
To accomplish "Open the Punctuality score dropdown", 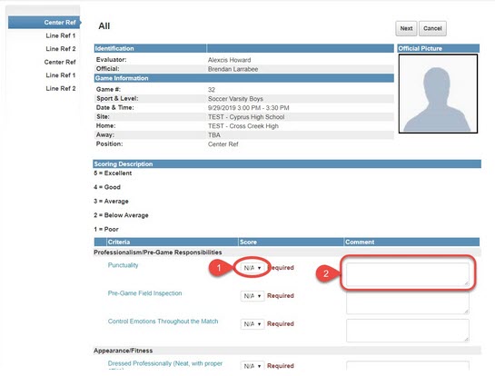I will coord(252,268).
